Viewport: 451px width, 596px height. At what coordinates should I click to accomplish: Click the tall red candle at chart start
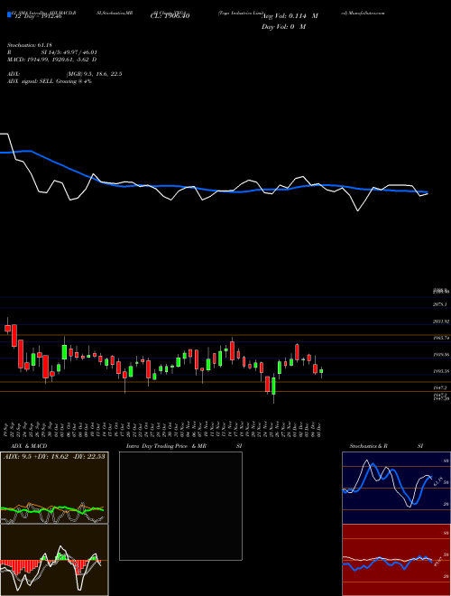(x=14, y=336)
